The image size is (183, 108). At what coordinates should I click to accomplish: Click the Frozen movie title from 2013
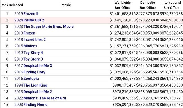(29, 33)
